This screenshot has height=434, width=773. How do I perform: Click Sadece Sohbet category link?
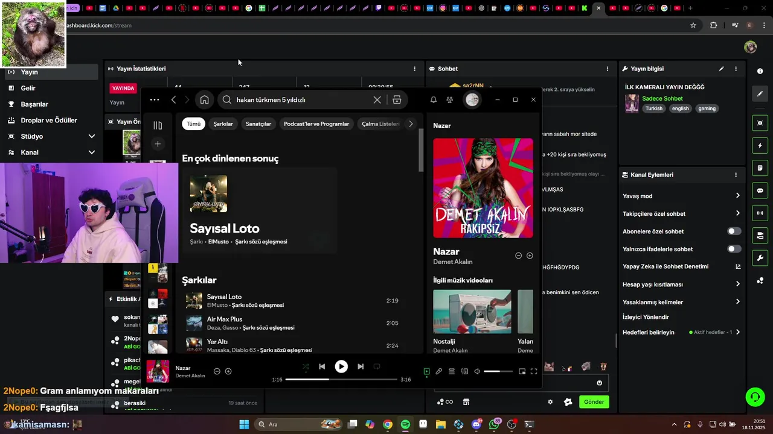tap(662, 98)
